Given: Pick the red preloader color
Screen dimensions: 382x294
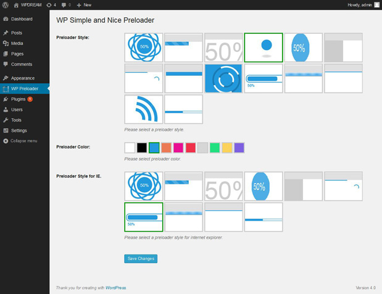Looking at the screenshot, I should coord(191,148).
